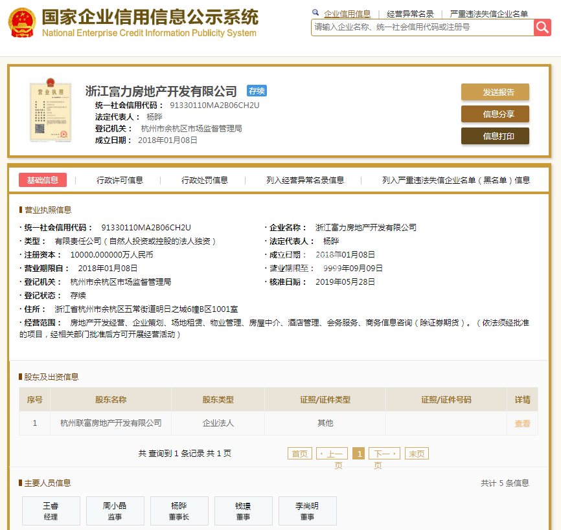The width and height of the screenshot is (561, 530).
Task: Go to 首页 in shareholder pagination
Action: 300,454
